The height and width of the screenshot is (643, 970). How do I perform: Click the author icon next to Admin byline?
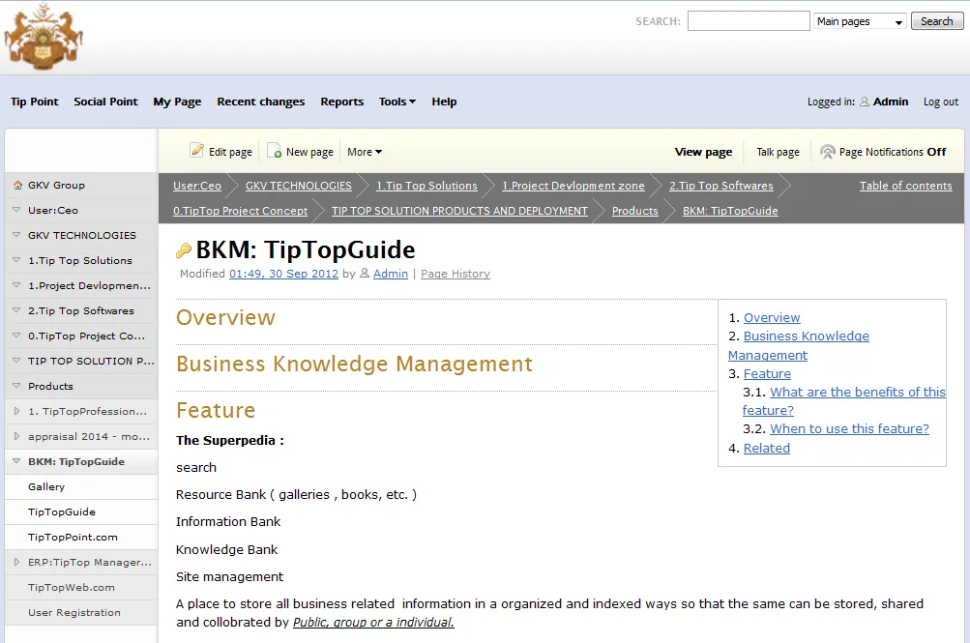(x=365, y=274)
